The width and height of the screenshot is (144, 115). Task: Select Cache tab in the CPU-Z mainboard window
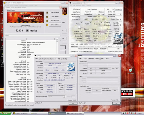click(x=86, y=59)
